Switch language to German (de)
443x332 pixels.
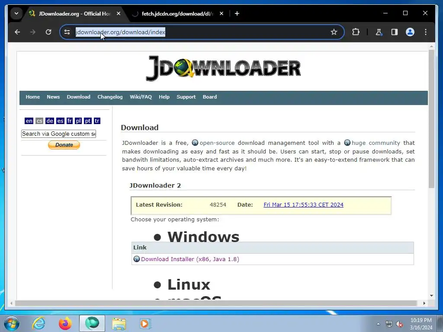coord(50,121)
